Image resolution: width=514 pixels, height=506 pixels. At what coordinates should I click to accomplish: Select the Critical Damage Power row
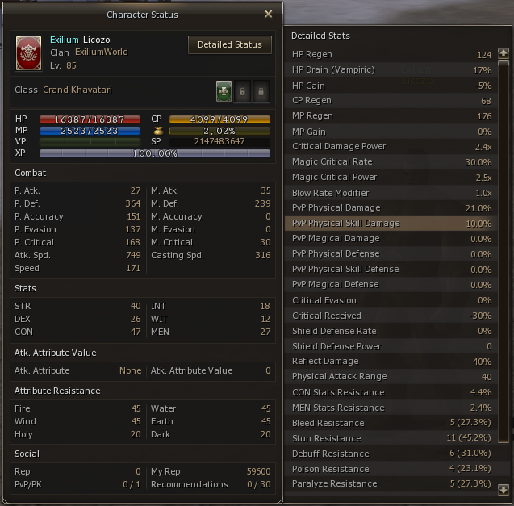pyautogui.click(x=391, y=147)
